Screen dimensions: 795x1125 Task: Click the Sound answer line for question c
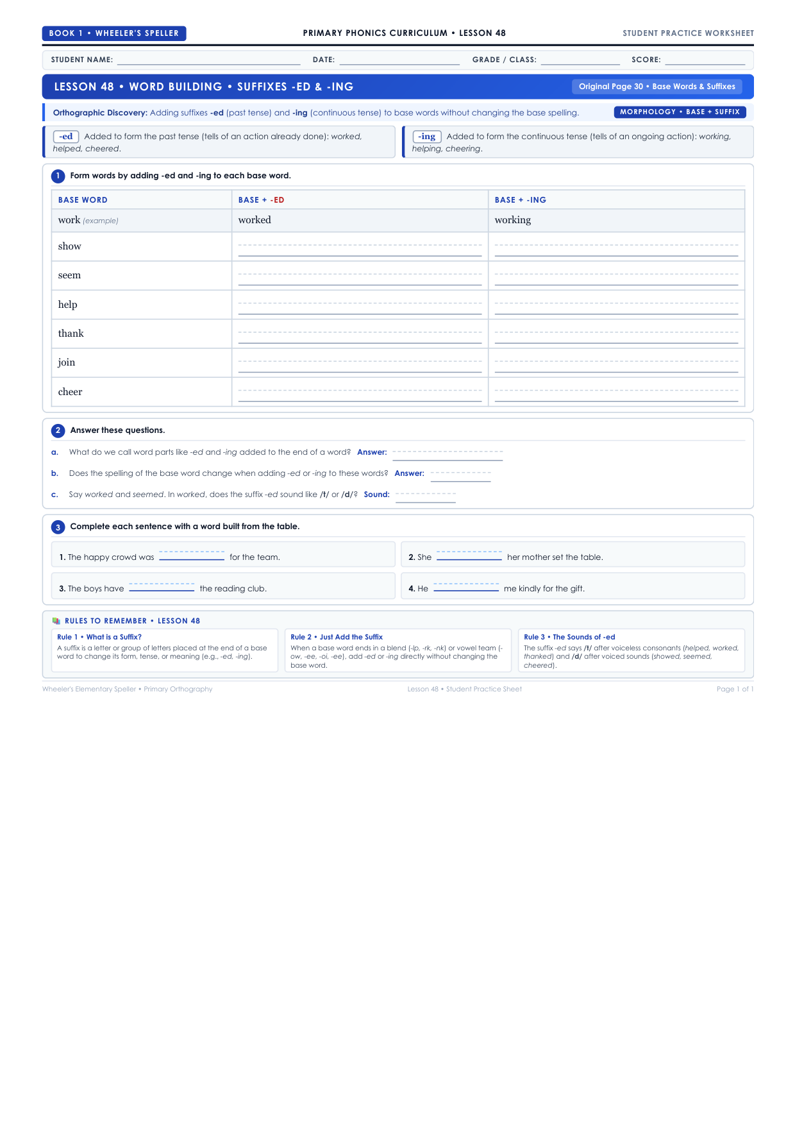click(x=426, y=498)
